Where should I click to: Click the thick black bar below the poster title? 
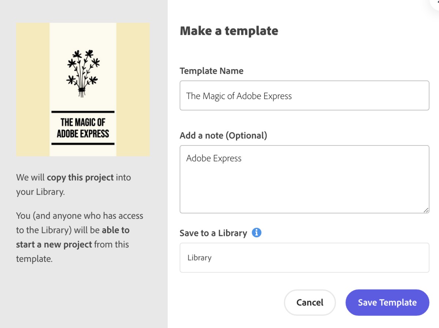pos(83,144)
